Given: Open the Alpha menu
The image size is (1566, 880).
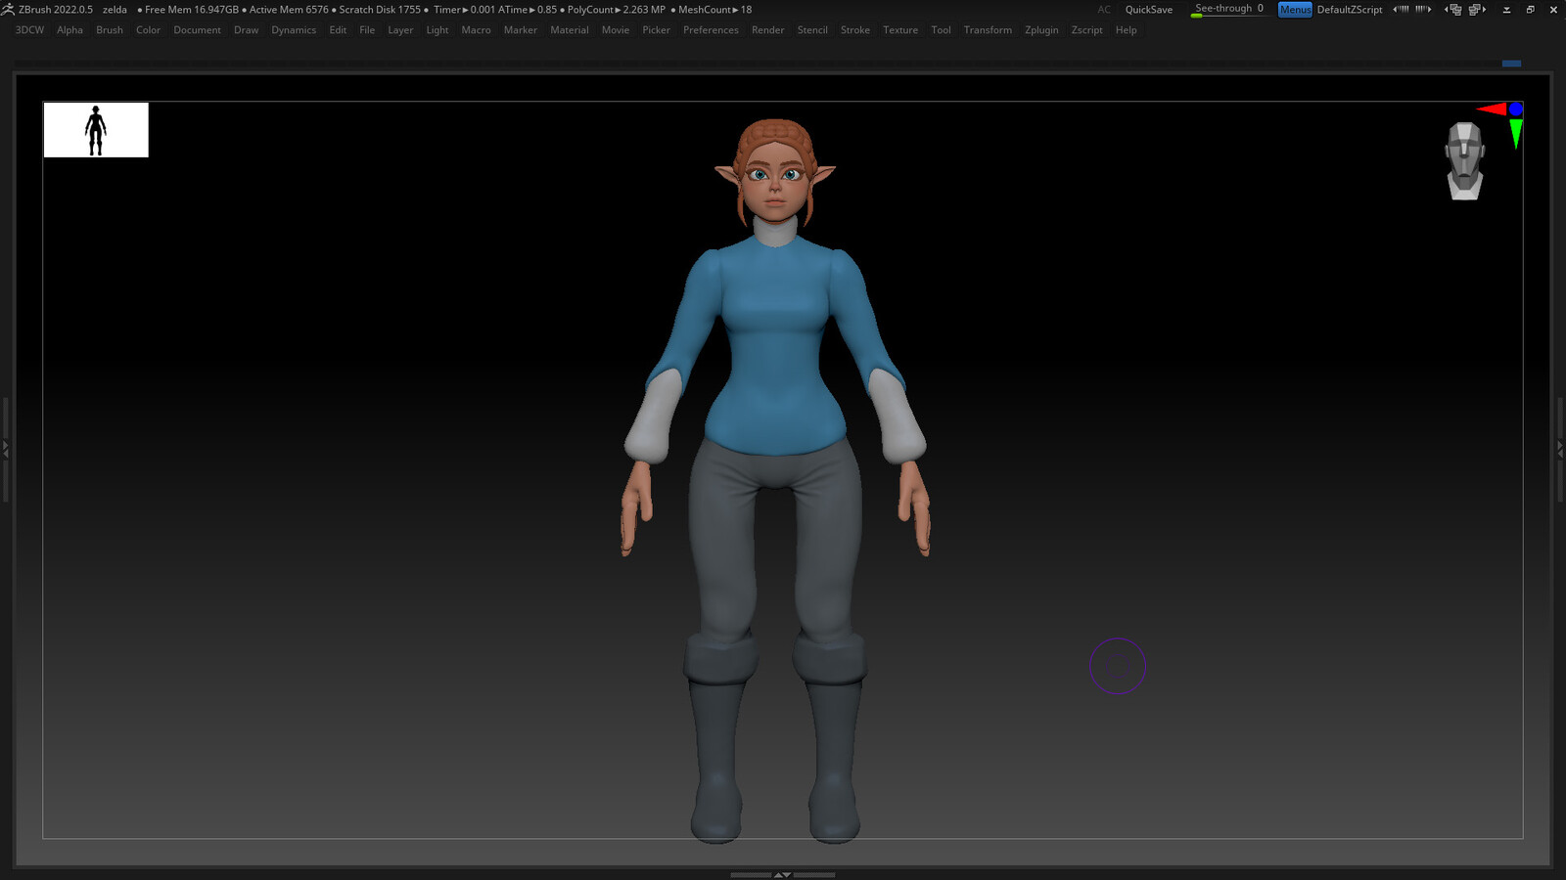Looking at the screenshot, I should (69, 30).
